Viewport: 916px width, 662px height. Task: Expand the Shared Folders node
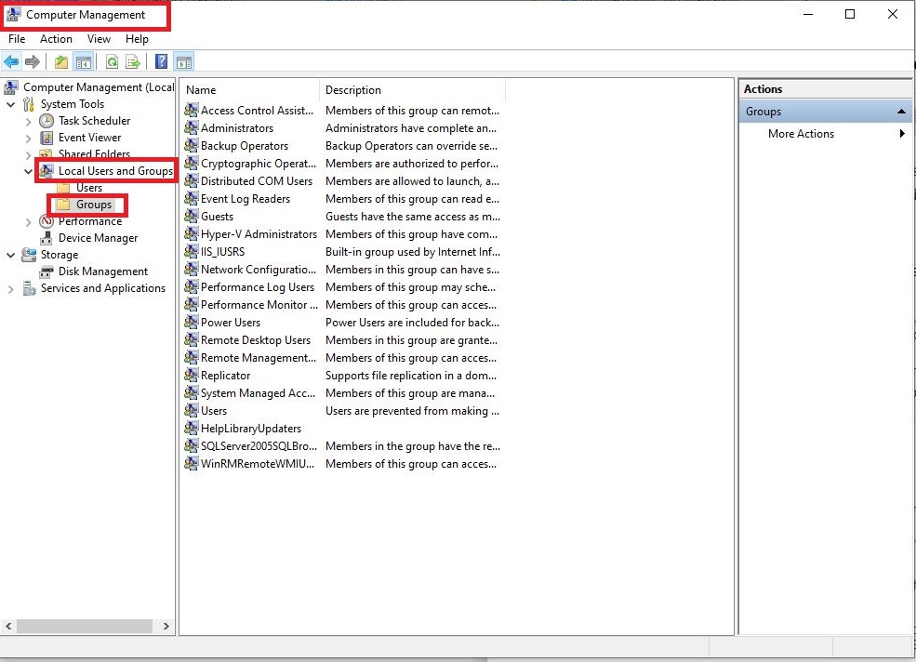28,155
